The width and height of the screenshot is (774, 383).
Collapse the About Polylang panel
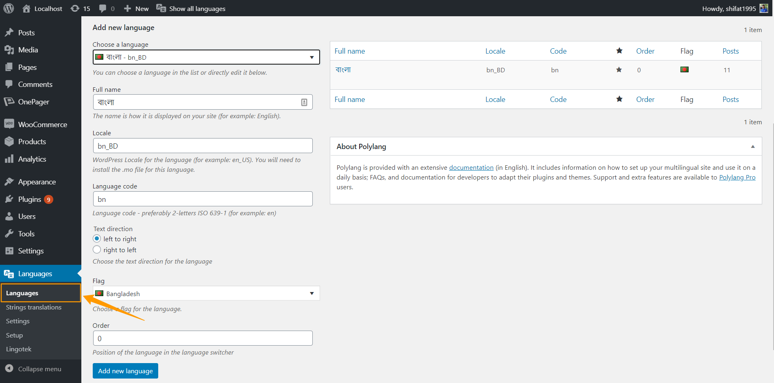click(753, 147)
